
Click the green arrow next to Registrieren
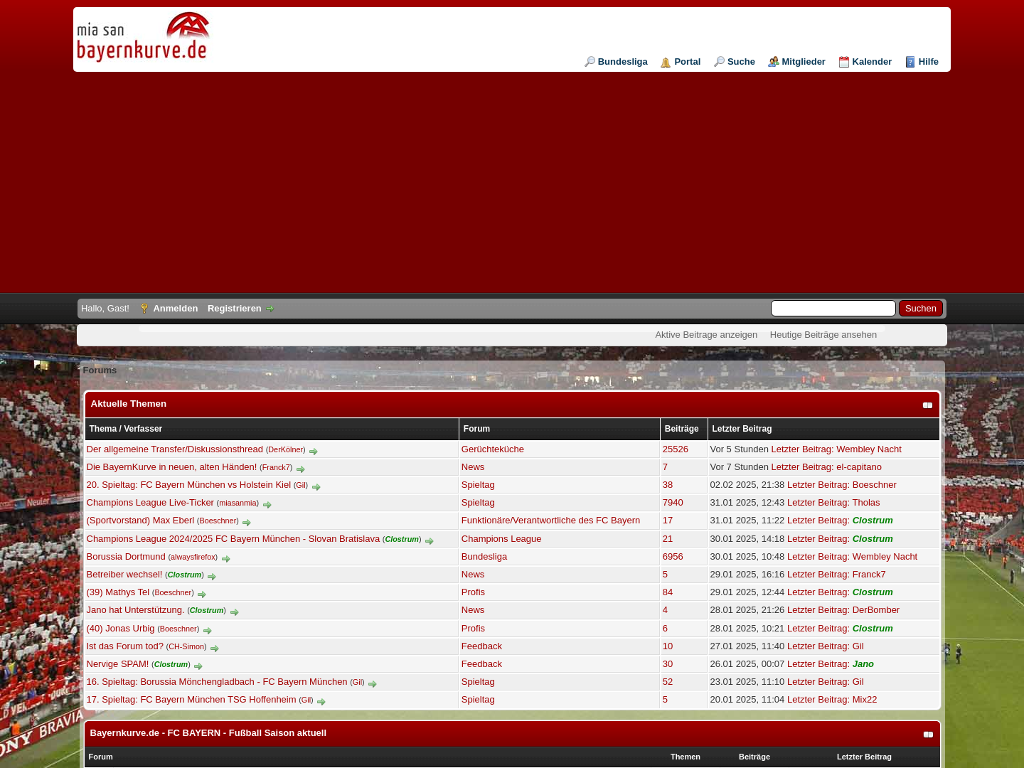click(x=270, y=309)
